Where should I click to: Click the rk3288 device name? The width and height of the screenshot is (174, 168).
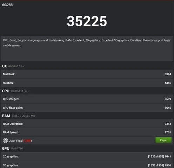tap(7, 5)
